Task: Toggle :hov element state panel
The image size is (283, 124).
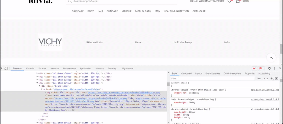Action: [x=259, y=78]
